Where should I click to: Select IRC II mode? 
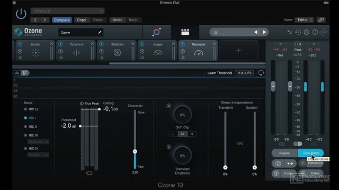point(25,127)
